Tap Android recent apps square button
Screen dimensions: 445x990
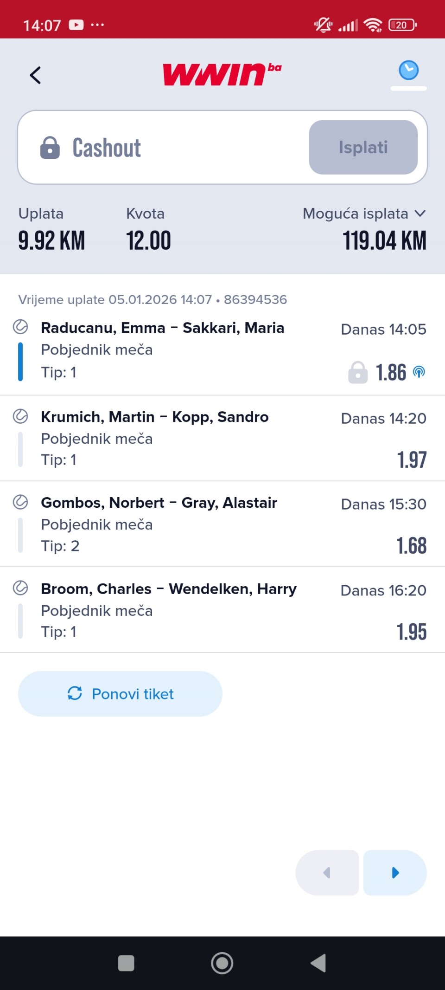point(126,963)
